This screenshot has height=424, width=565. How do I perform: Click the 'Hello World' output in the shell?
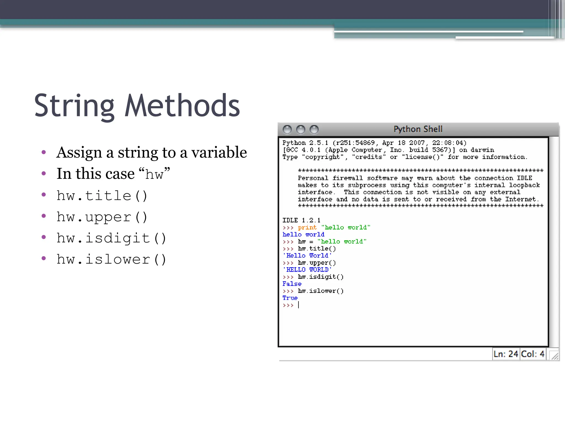click(307, 256)
